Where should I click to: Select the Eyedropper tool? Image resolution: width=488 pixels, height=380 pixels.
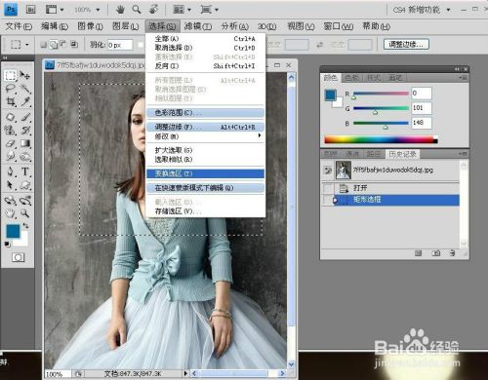click(25, 101)
